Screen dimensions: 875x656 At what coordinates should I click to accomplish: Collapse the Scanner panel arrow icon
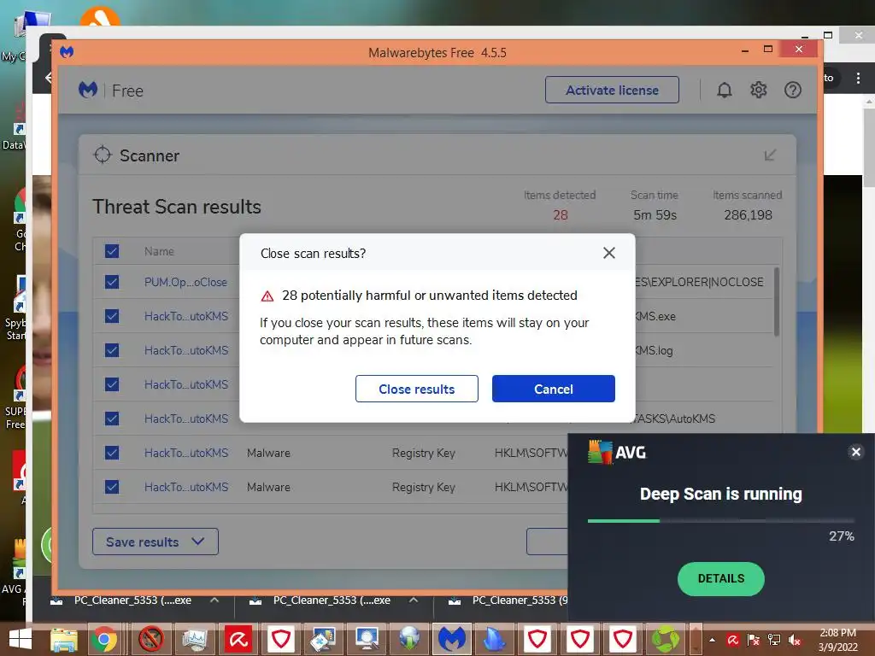point(770,155)
